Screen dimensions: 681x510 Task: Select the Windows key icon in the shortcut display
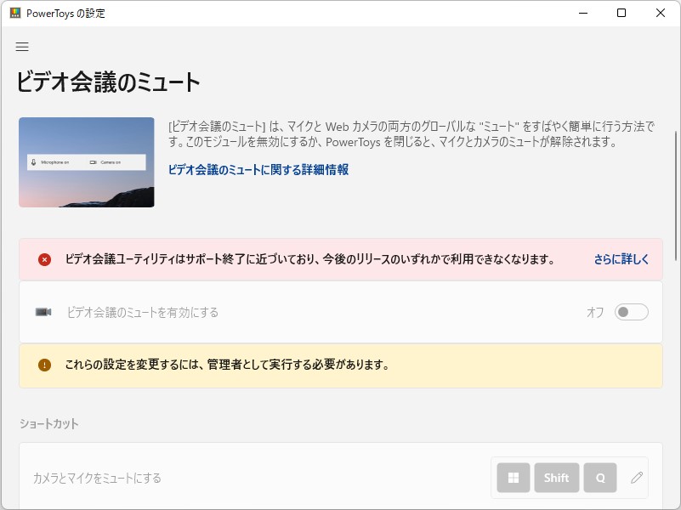[513, 478]
